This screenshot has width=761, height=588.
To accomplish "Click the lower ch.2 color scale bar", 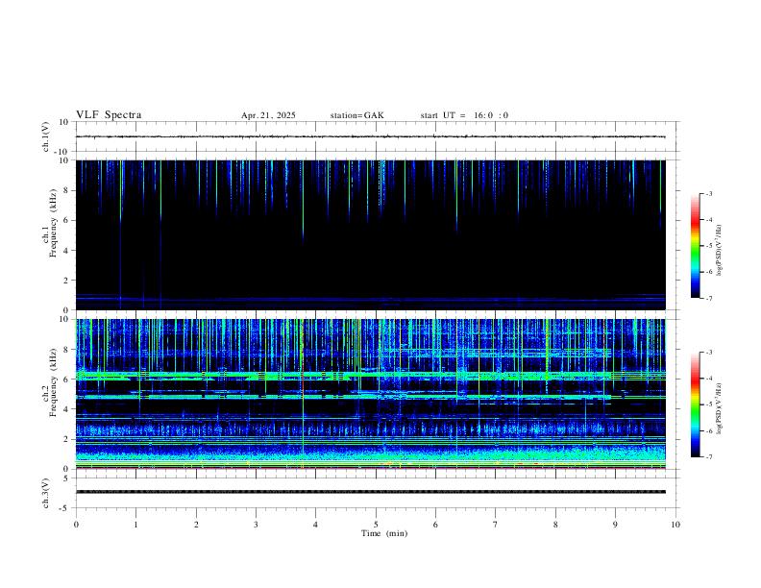I will (x=695, y=404).
